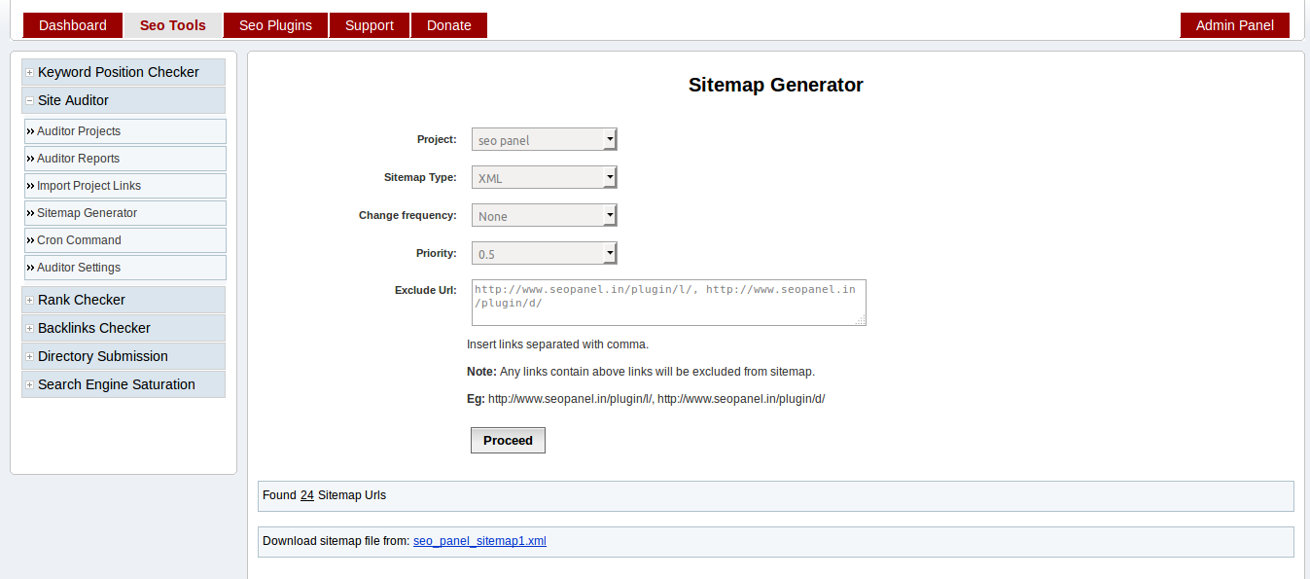This screenshot has height=579, width=1310.
Task: Expand plus icon beside Rank Checker
Action: (30, 300)
